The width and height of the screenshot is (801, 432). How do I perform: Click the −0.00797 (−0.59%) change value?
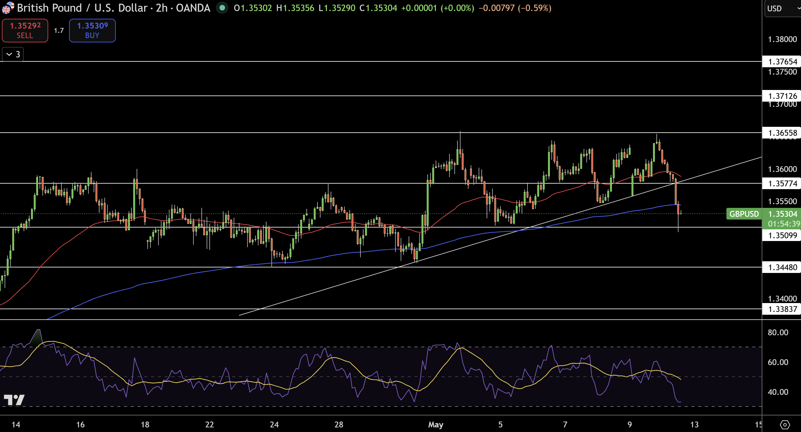pos(515,8)
